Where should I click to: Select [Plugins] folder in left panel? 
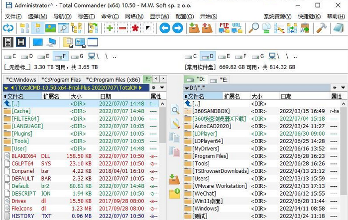coord(81,134)
